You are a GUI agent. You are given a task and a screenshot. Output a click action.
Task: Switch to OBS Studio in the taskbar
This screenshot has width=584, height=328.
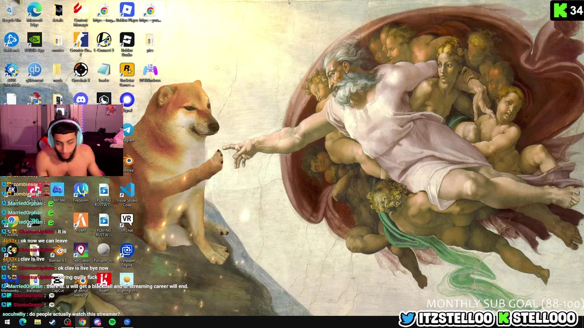pos(68,322)
